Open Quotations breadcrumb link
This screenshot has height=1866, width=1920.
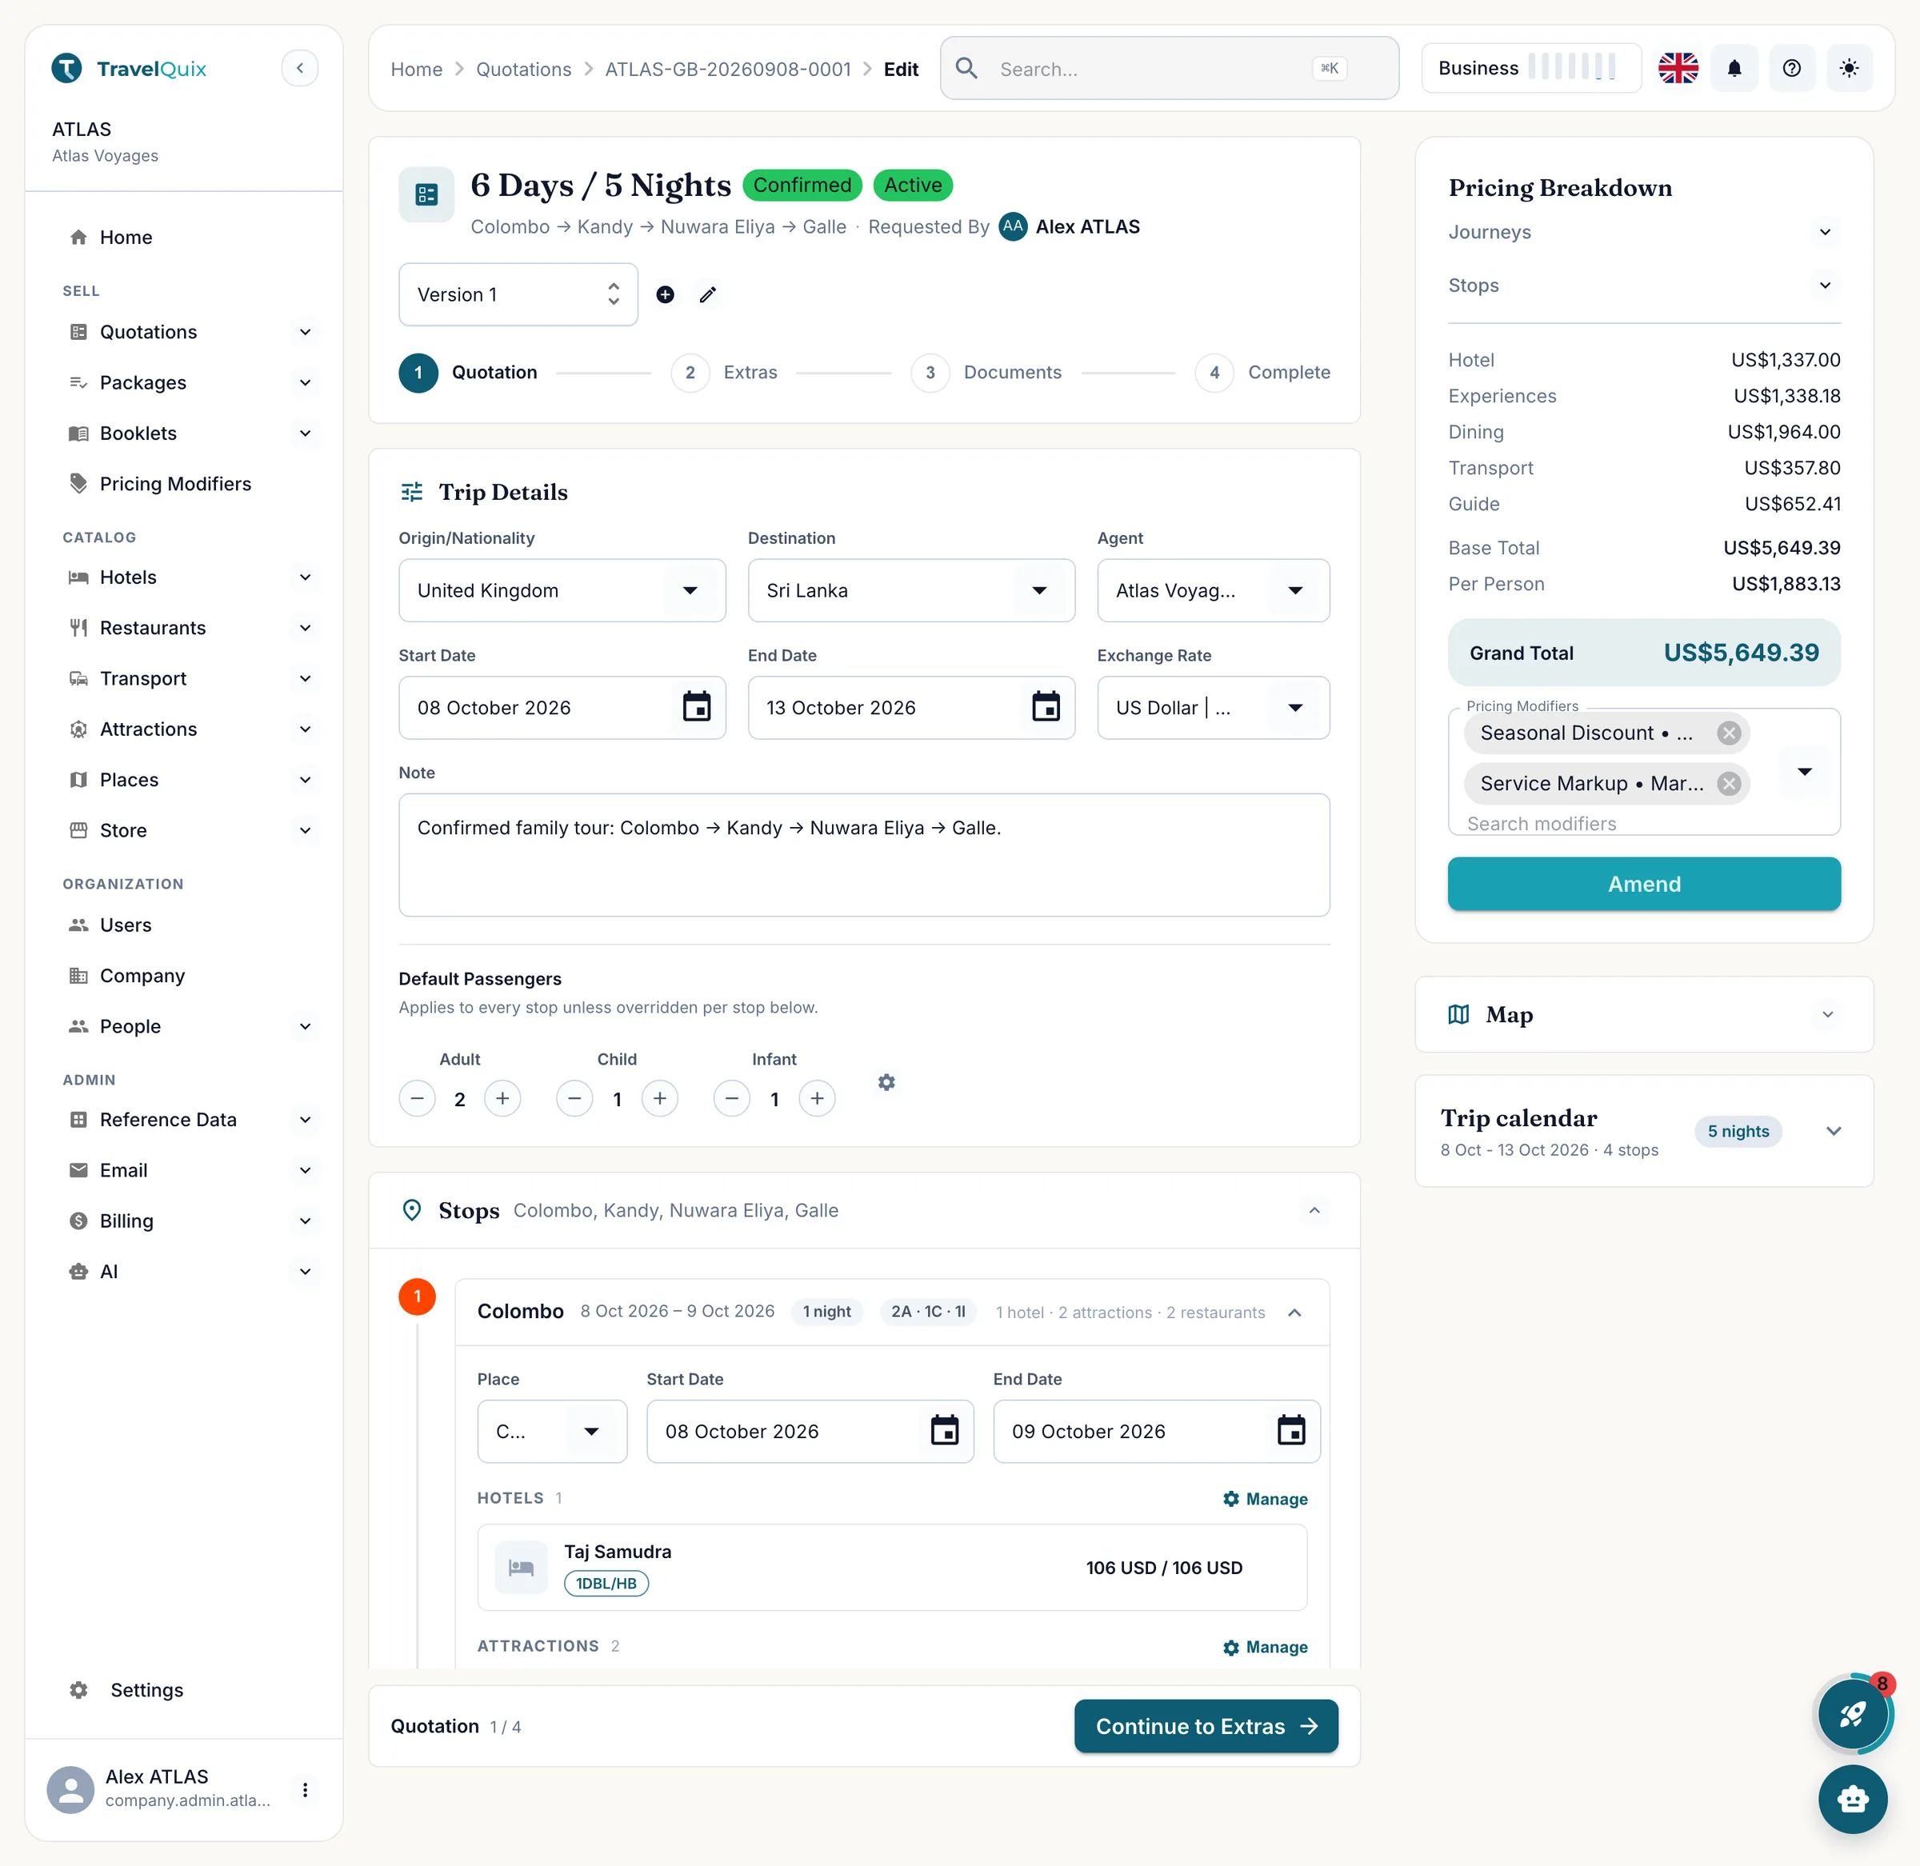coord(523,69)
